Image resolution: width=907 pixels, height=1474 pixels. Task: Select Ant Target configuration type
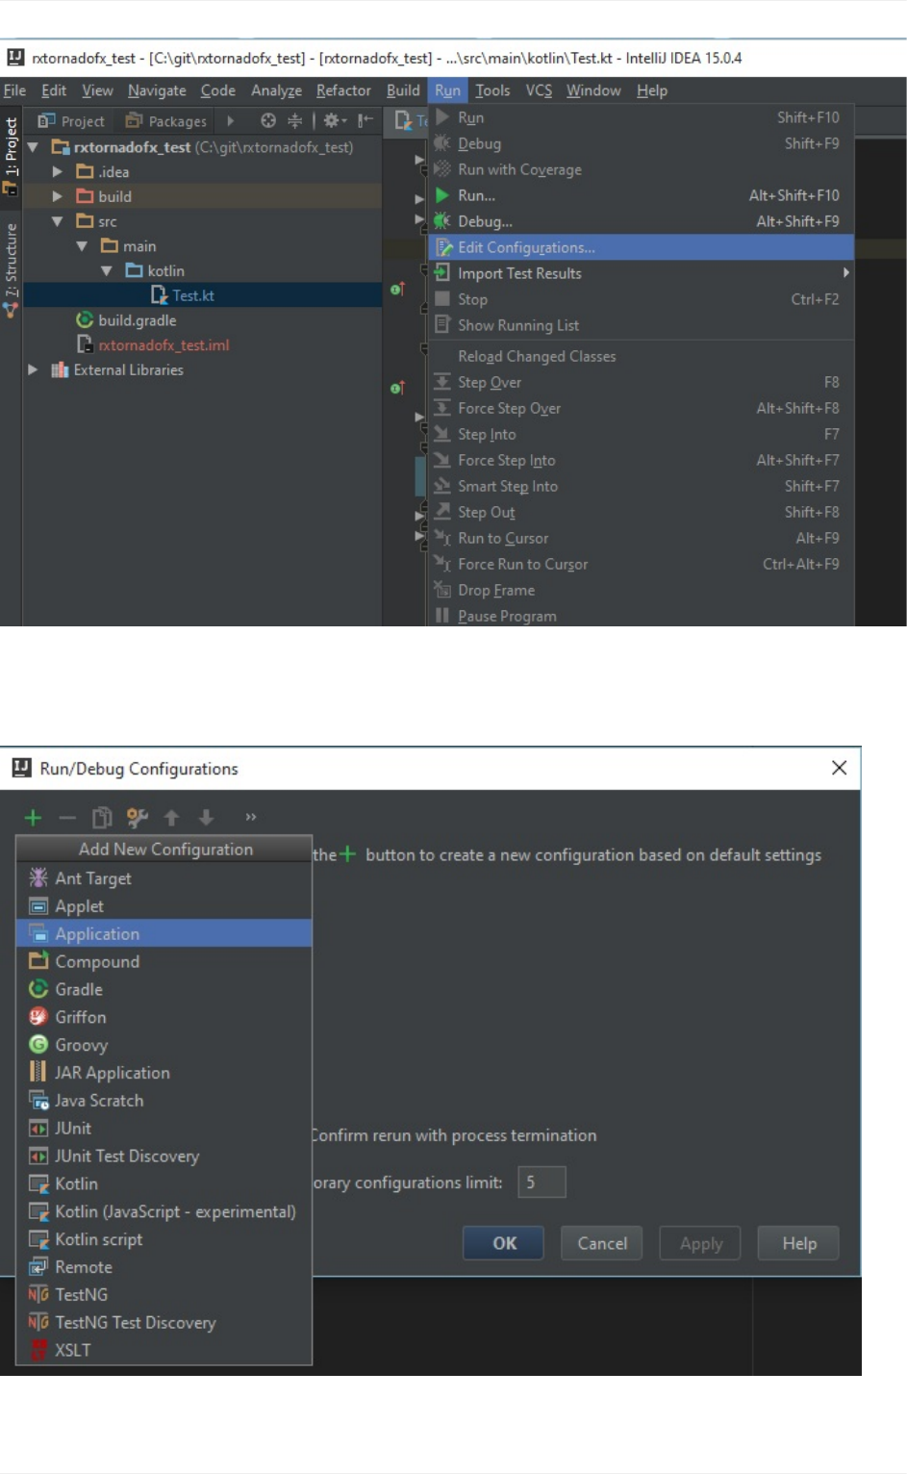164,878
